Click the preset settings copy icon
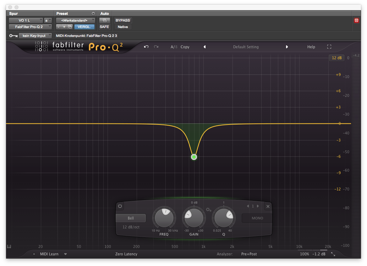The width and height of the screenshot is (367, 266). click(70, 27)
